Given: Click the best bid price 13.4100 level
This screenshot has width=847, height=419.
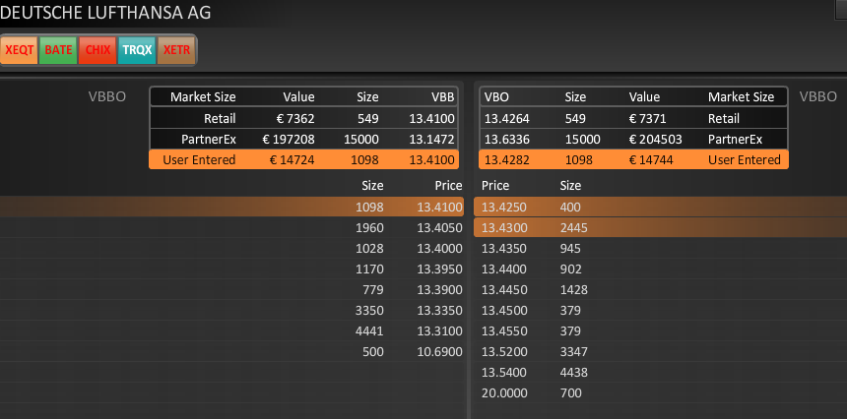Looking at the screenshot, I should pos(439,207).
